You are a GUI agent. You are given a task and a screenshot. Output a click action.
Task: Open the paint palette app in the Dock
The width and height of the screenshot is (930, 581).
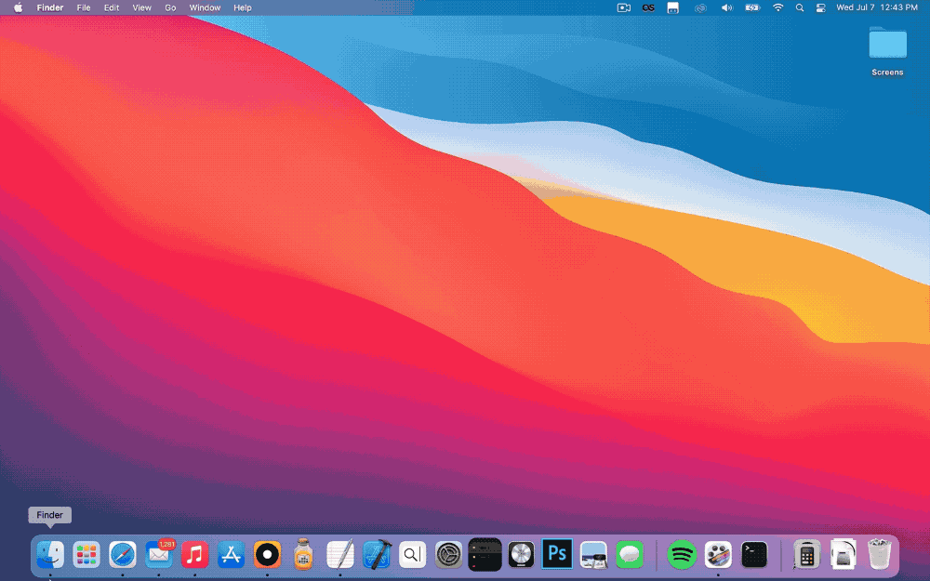click(718, 555)
